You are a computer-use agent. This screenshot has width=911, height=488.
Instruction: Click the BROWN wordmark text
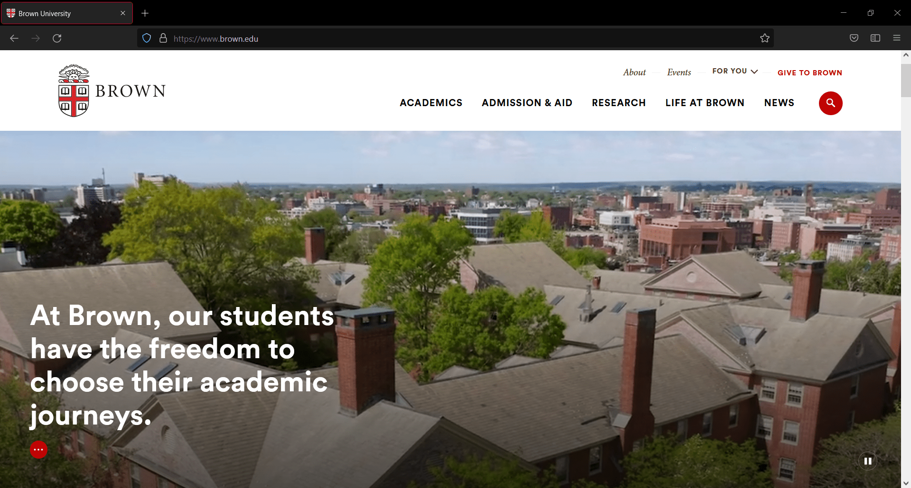point(130,91)
